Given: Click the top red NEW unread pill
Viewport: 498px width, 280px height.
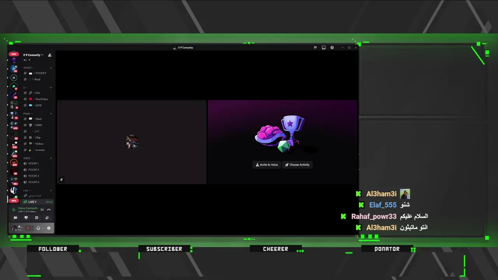Looking at the screenshot, I should point(14,54).
